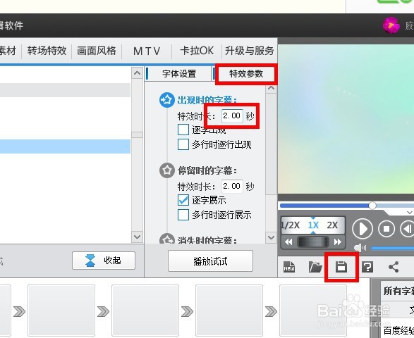Click the jog shuttle speed control
The image size is (414, 338).
tap(313, 242)
